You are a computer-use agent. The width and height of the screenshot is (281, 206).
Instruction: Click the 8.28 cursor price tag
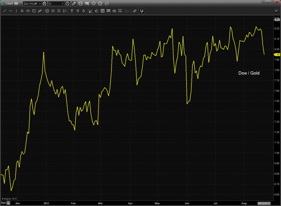pos(277,20)
